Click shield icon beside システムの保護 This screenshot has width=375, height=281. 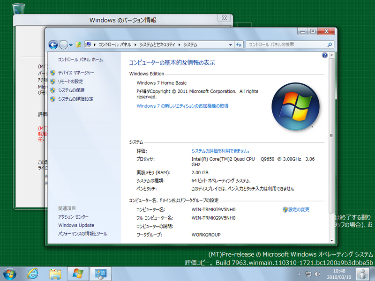53,90
